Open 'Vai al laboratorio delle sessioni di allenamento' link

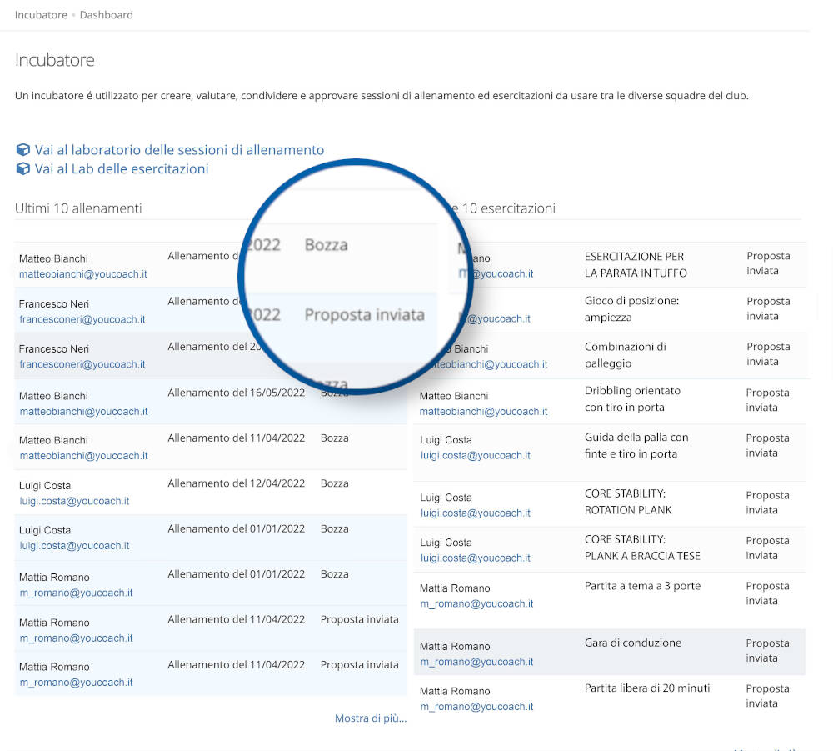(179, 150)
